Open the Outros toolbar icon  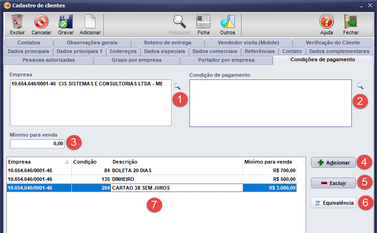tap(227, 22)
